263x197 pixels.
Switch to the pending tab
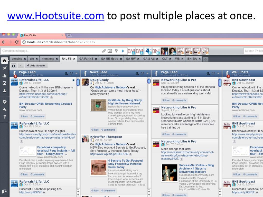pos(17,59)
